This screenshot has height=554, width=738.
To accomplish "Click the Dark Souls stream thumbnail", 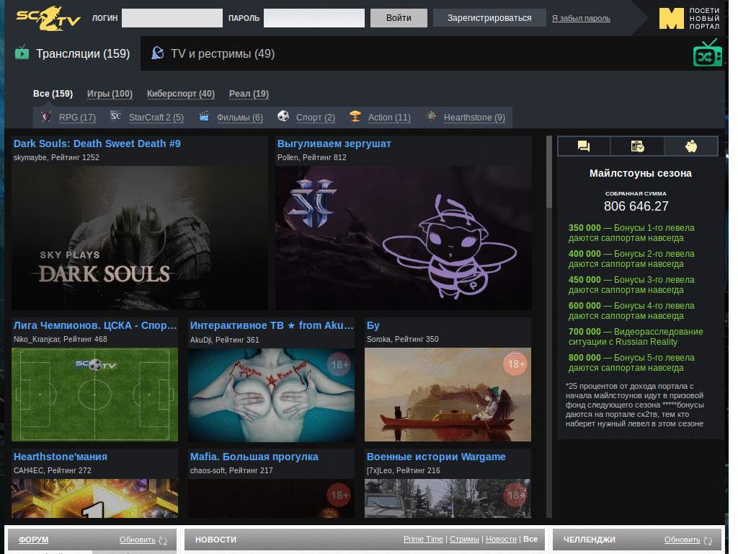I will 140,237.
